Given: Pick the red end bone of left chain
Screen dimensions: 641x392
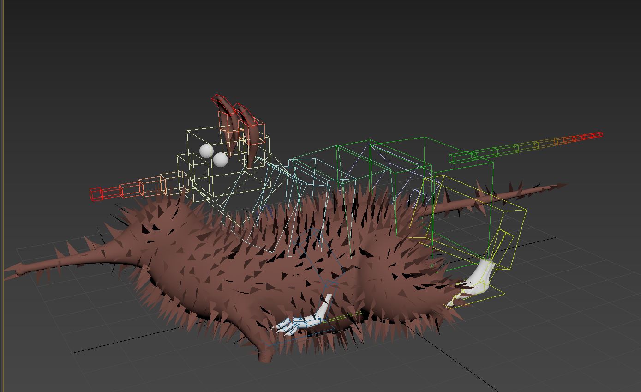Looking at the screenshot, I should [96, 194].
